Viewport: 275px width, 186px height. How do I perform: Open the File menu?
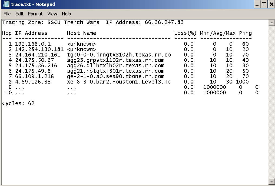coord(7,14)
